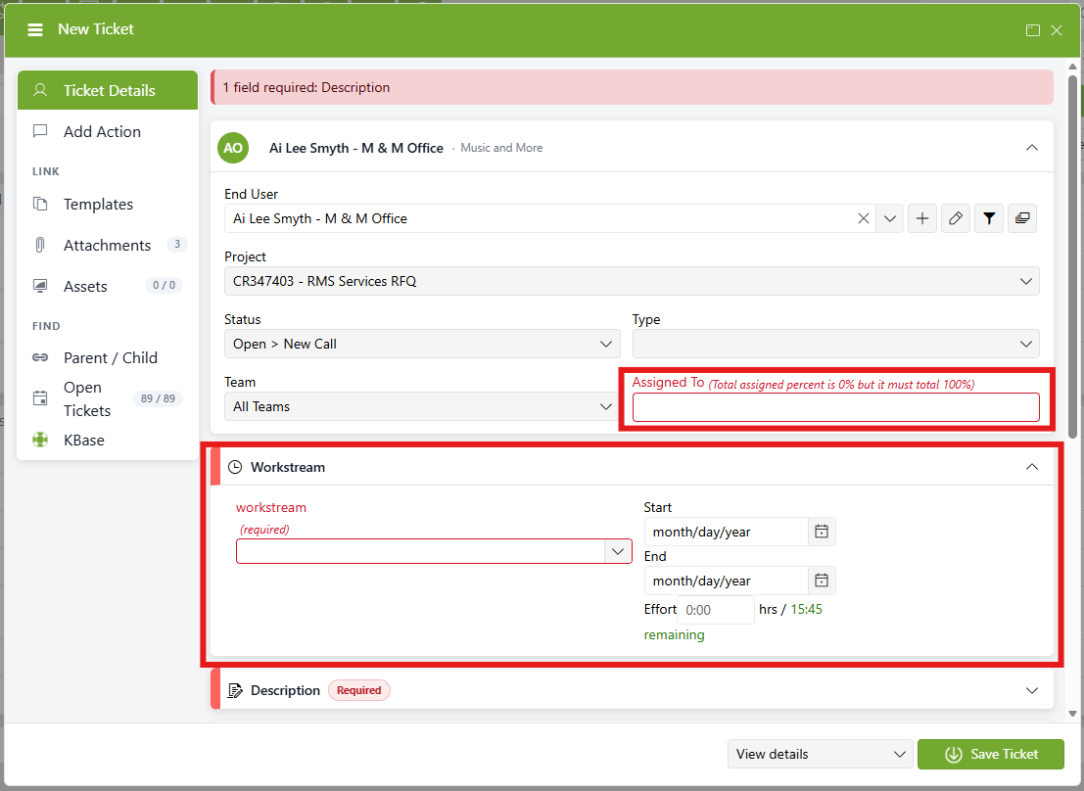This screenshot has width=1084, height=791.
Task: Collapse the Workstream section
Action: point(1031,467)
